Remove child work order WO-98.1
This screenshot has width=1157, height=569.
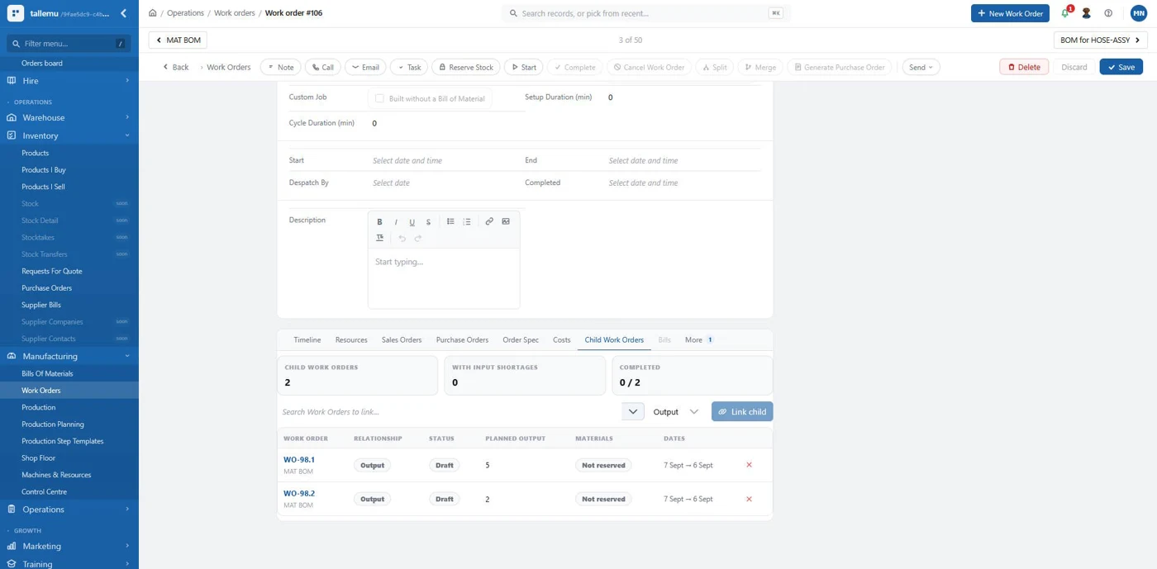click(749, 465)
